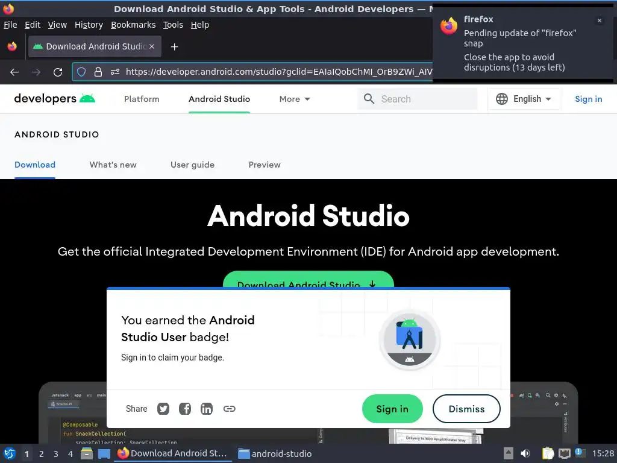Share the badge on LinkedIn
Image resolution: width=617 pixels, height=463 pixels.
pos(207,409)
